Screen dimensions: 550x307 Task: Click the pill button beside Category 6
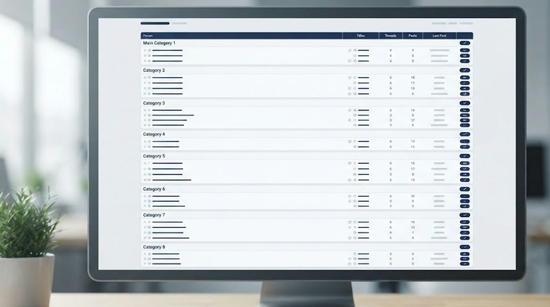tap(465, 189)
